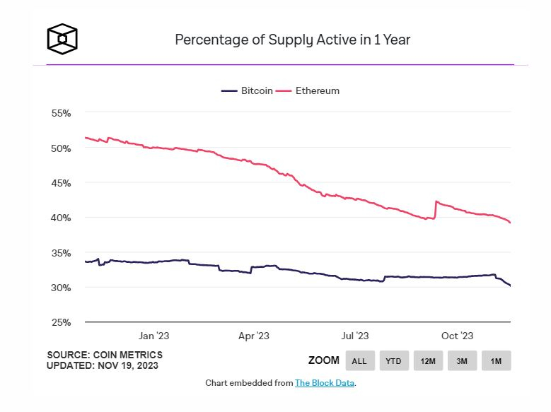
Task: Click the Jul '23 x-axis label
Action: [354, 336]
